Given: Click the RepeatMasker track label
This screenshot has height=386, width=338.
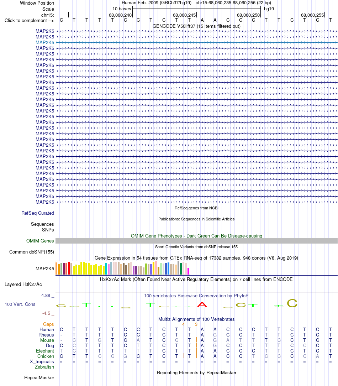Looking at the screenshot, I should (39, 377).
